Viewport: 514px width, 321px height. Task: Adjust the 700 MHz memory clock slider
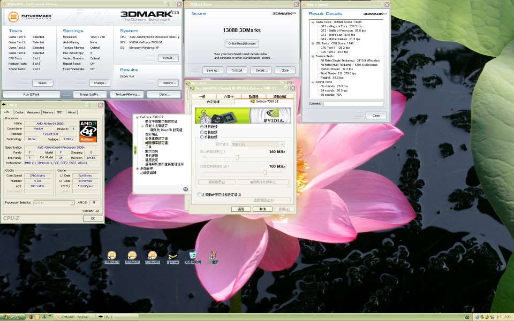click(x=264, y=172)
